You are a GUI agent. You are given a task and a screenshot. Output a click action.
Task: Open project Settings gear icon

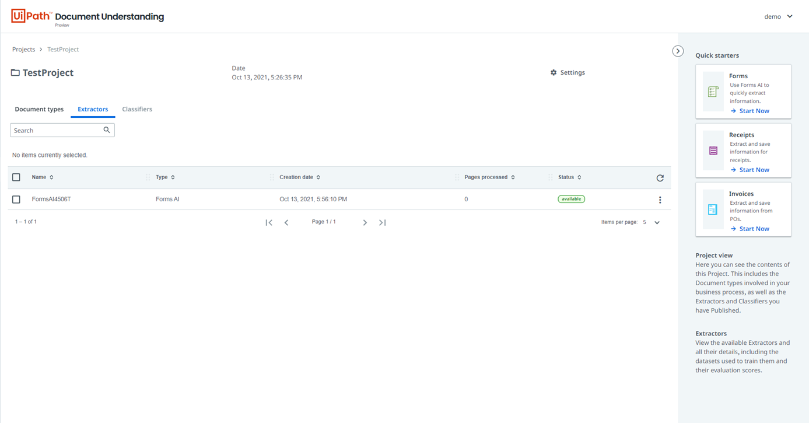point(554,72)
